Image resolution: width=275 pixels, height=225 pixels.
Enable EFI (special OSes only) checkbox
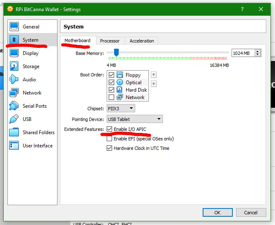click(x=109, y=138)
